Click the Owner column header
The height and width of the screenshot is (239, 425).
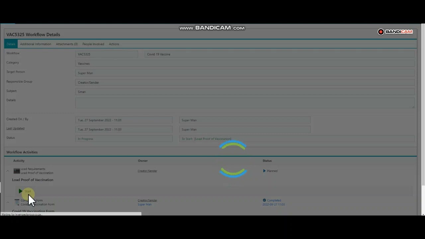(x=143, y=161)
